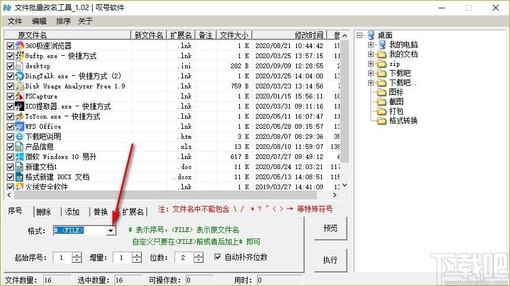Viewport: 510px width, 286px height.
Task: Click the ICO提取器 shortcut icon
Action: point(20,106)
